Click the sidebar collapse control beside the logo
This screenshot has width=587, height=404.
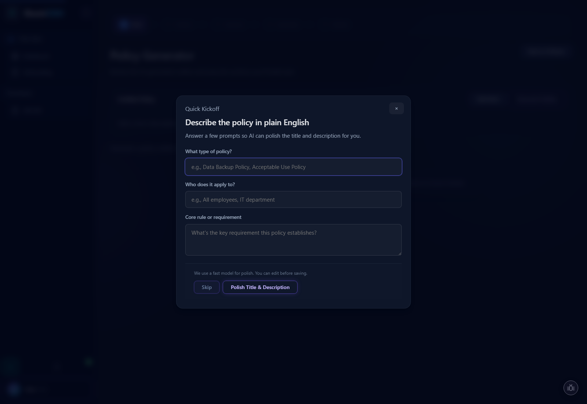pos(86,13)
